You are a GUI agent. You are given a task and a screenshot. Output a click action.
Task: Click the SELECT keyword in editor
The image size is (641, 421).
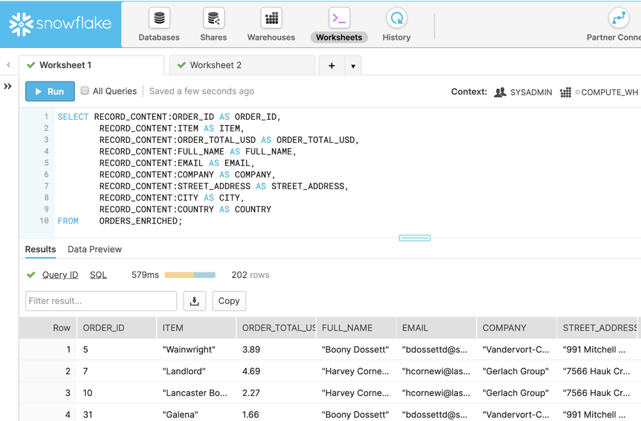click(x=73, y=117)
